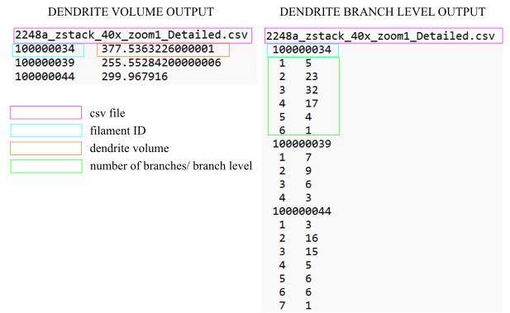
Task: Click filament ID 100000034 in branch output
Action: click(302, 50)
